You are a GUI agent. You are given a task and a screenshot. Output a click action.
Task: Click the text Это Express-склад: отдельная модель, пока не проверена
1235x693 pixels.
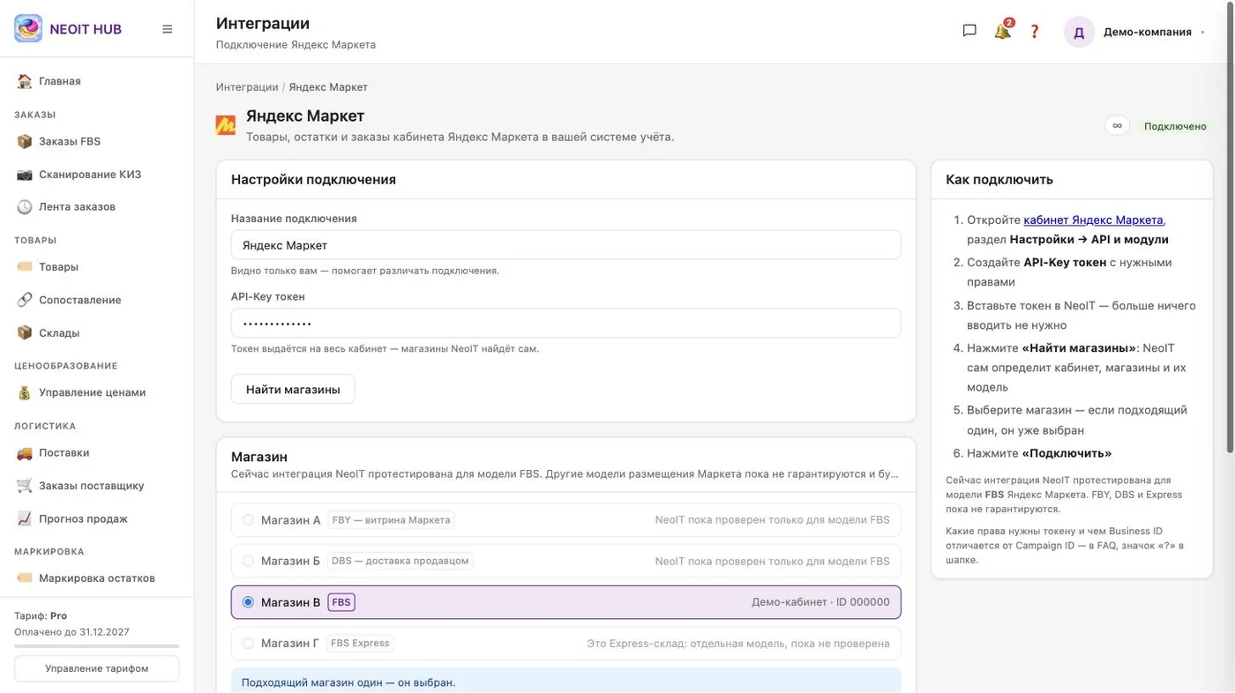point(738,644)
